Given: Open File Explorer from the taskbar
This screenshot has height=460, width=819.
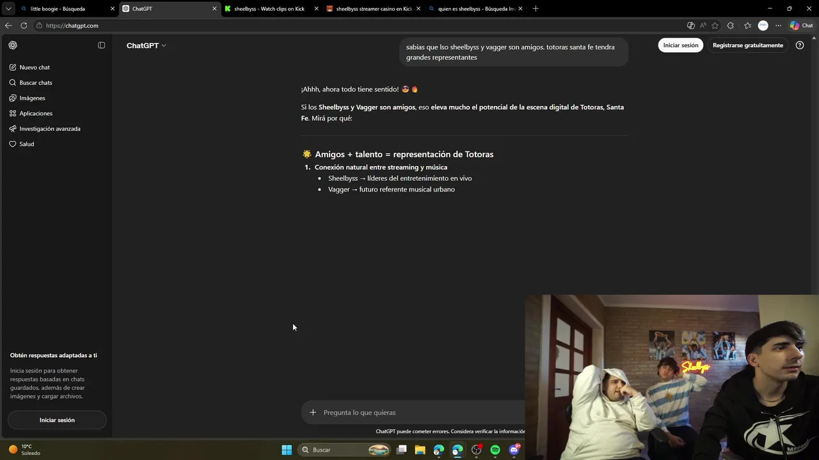Looking at the screenshot, I should click(x=420, y=450).
